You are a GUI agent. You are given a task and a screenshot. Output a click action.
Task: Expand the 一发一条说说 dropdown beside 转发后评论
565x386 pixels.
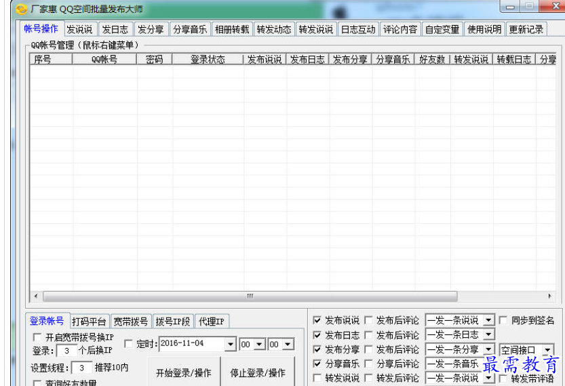click(x=488, y=378)
